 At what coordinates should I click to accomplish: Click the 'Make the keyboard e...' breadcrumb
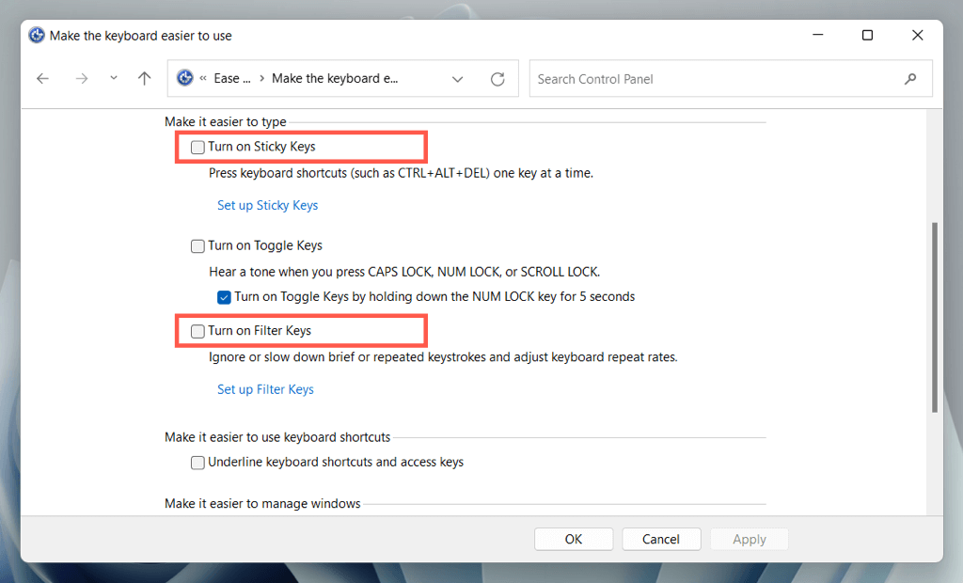tap(335, 79)
